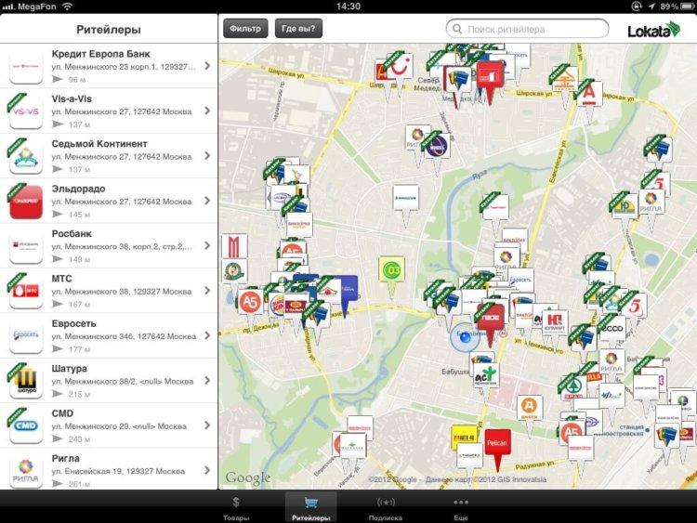The height and width of the screenshot is (523, 697).
Task: Tap the МТС logo in list
Action: (26, 291)
